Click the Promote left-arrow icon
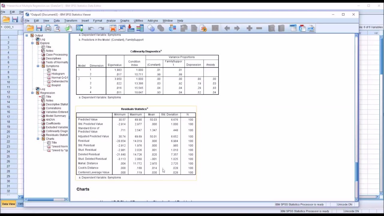384x216 pixels. tap(227, 28)
